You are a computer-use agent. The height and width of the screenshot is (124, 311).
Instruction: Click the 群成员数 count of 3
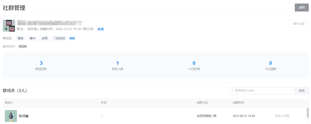(41, 63)
